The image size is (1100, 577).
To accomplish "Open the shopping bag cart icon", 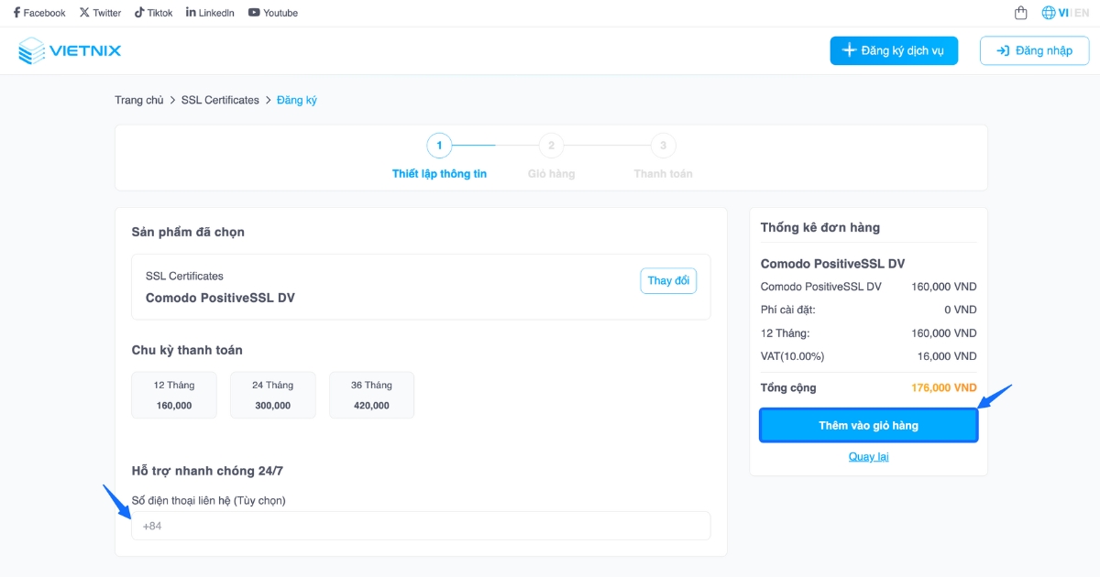I will coord(1021,13).
